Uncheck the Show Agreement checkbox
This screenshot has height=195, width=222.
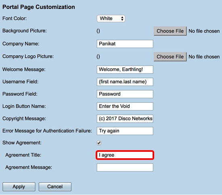coord(99,143)
